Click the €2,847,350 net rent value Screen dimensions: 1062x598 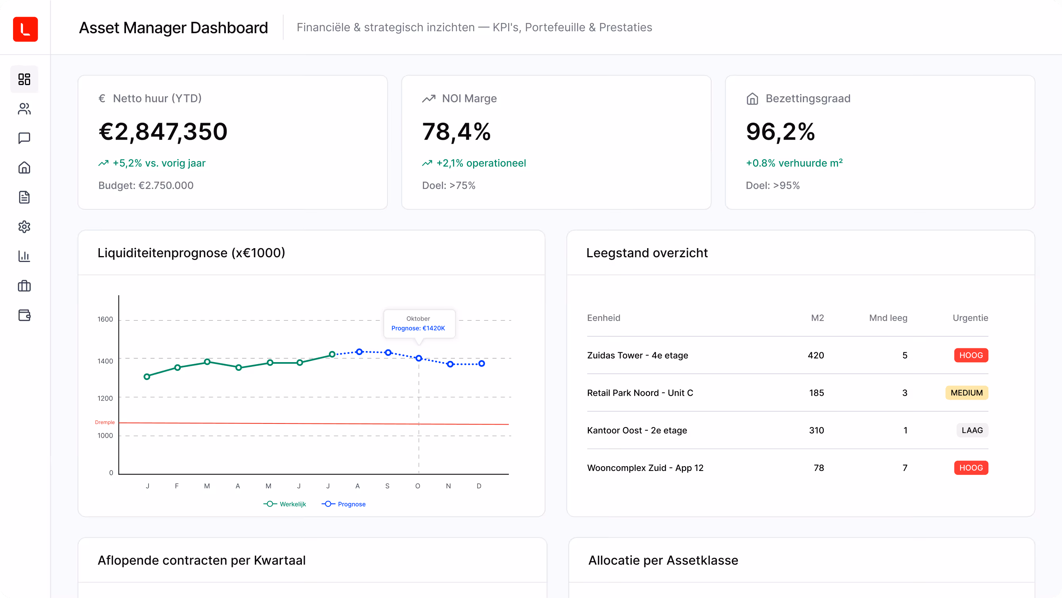tap(163, 132)
